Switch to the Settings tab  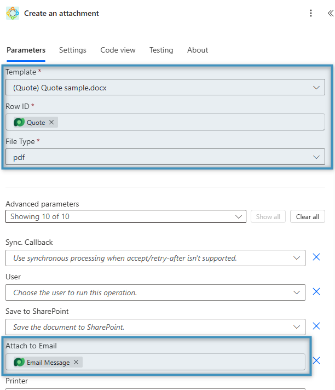tap(73, 50)
